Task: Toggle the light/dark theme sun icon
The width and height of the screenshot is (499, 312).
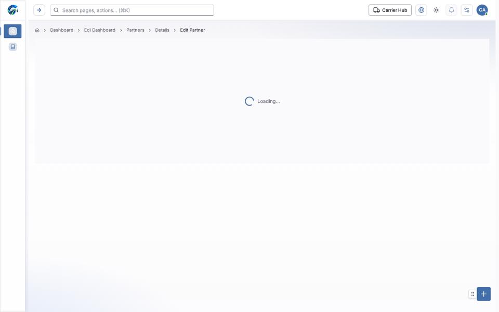Action: (x=436, y=10)
